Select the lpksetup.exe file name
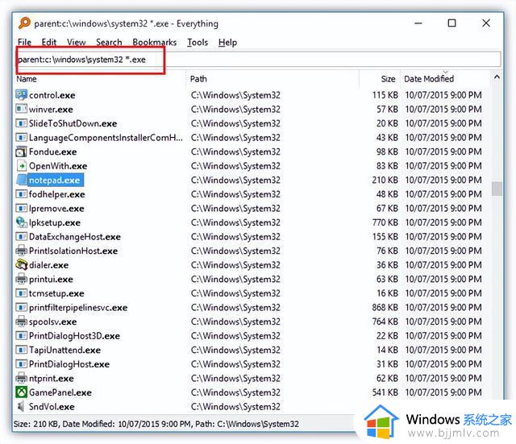 coord(55,222)
